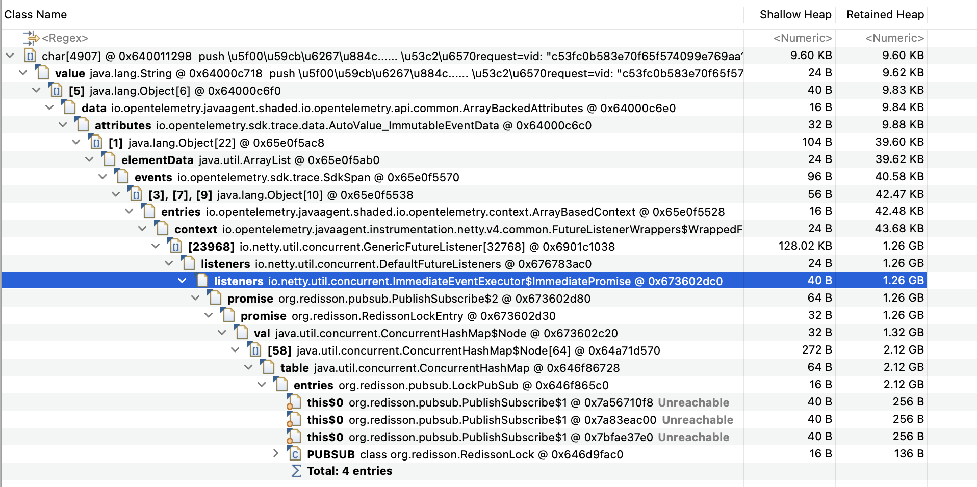This screenshot has height=487, width=977.
Task: Click the java.lang.Object[22] array icon
Action: pos(96,142)
